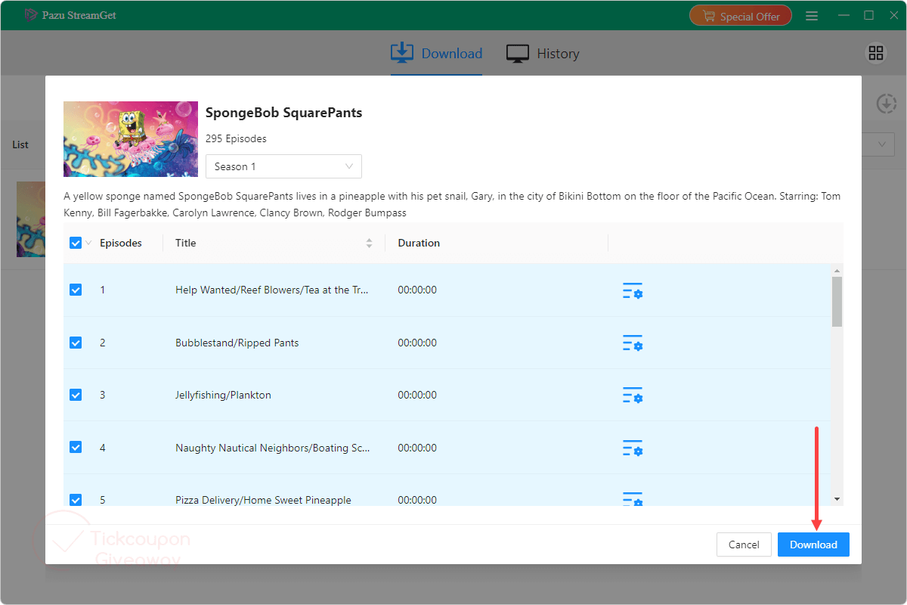This screenshot has height=605, width=907.
Task: Open settings icon for Naughty Nautical Neighbors row
Action: coord(633,448)
